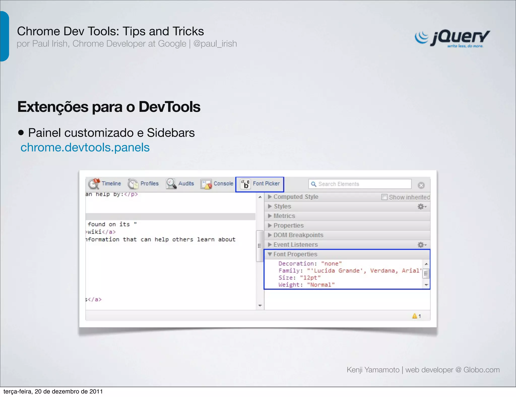Click the Font Picker abc icon
This screenshot has width=516, height=397.
245,184
